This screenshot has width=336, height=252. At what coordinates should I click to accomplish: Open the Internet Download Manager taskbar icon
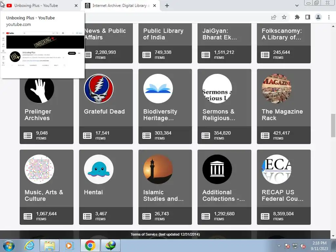coord(111,245)
